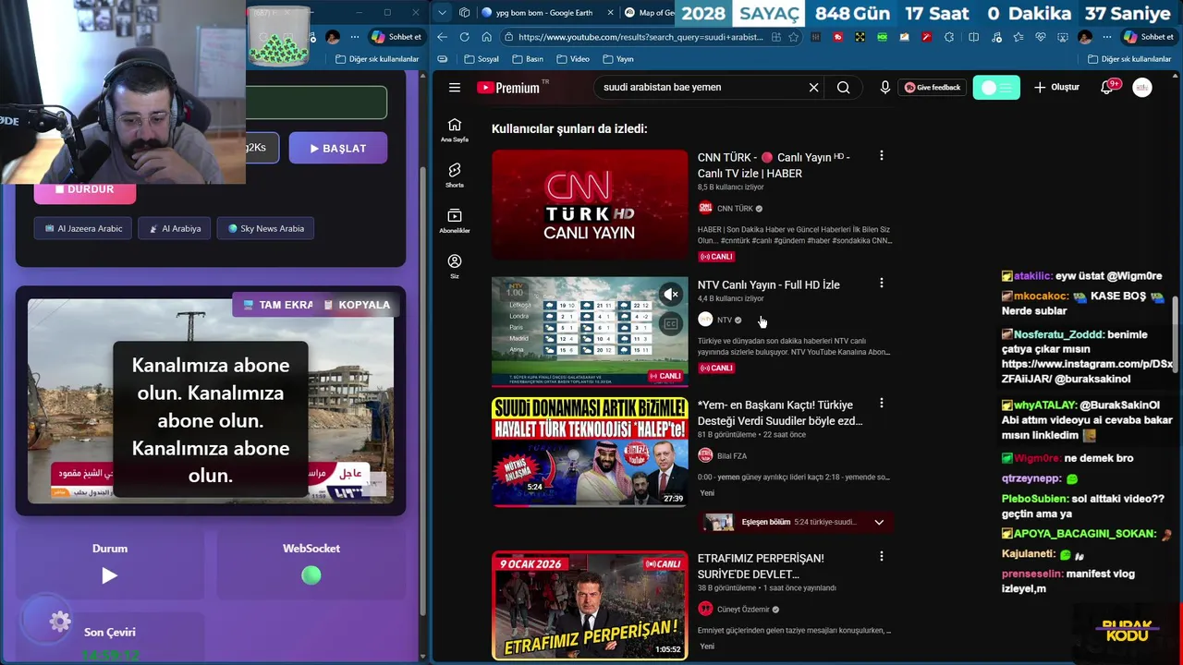Open settings gear in the translation app
1183x665 pixels.
(60, 622)
